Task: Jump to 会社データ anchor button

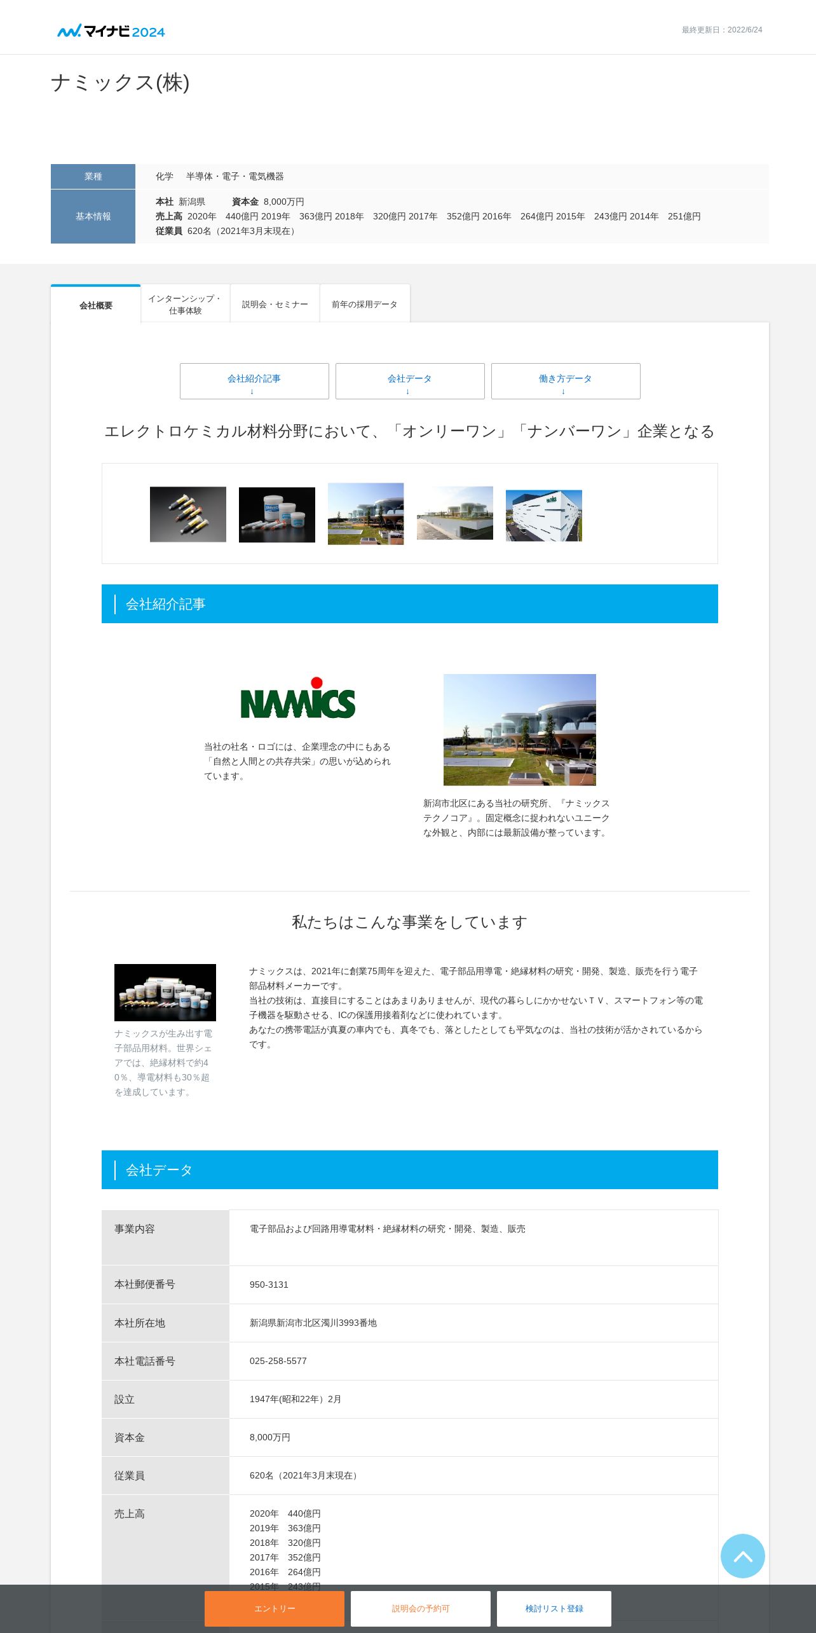Action: pyautogui.click(x=410, y=381)
